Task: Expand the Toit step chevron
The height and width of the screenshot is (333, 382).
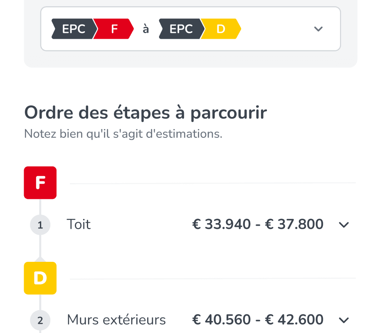Action: point(344,225)
